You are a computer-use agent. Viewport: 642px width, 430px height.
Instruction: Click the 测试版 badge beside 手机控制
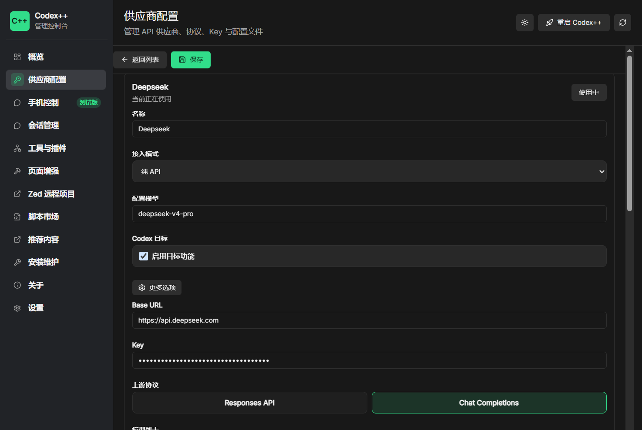pyautogui.click(x=89, y=103)
